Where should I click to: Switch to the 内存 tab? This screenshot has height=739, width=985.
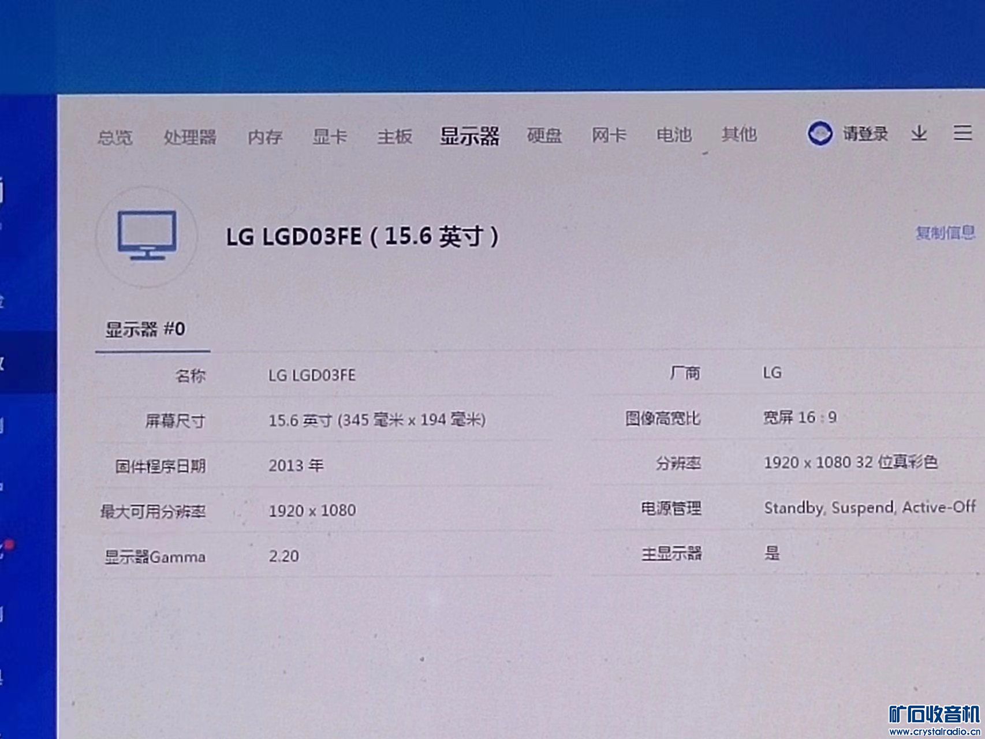coord(264,137)
